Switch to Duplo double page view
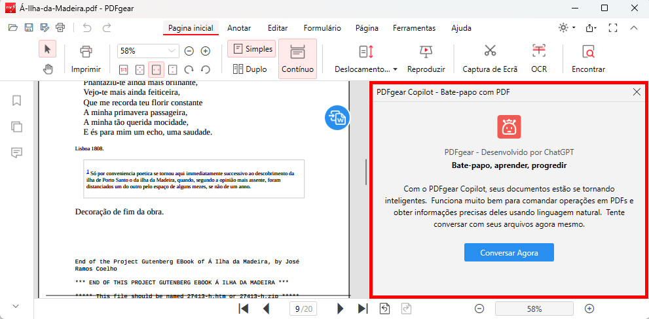The image size is (649, 319). (250, 69)
